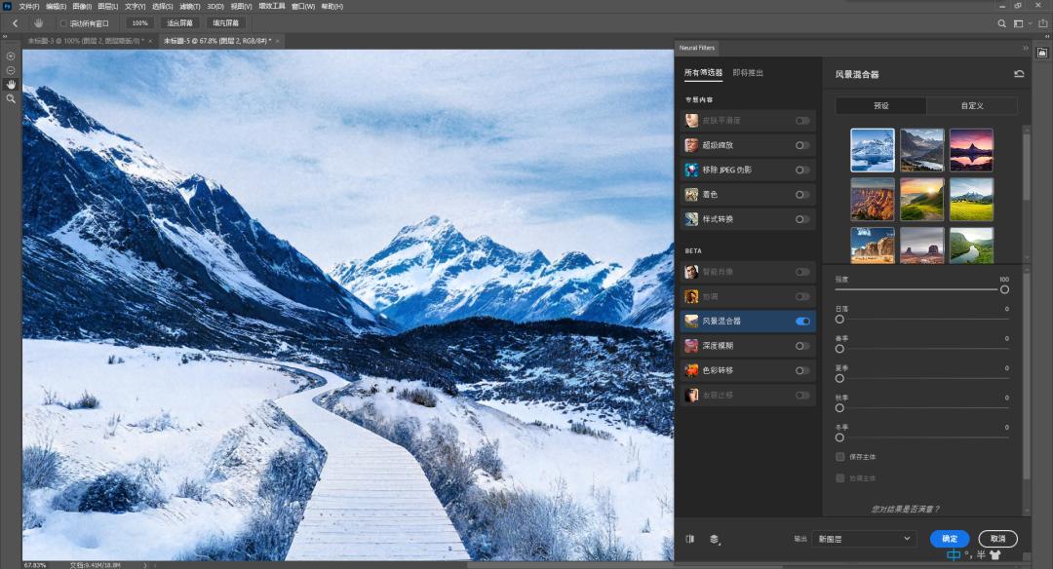Expand the left toolbar double-arrow

point(7,42)
